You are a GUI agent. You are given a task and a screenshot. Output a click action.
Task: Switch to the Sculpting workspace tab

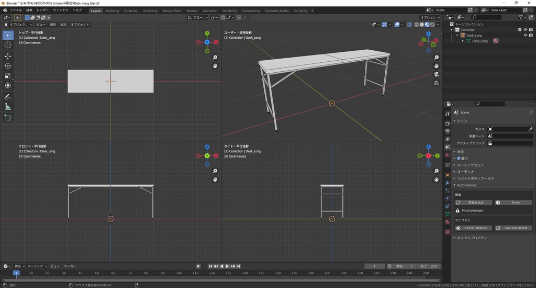tap(130, 10)
